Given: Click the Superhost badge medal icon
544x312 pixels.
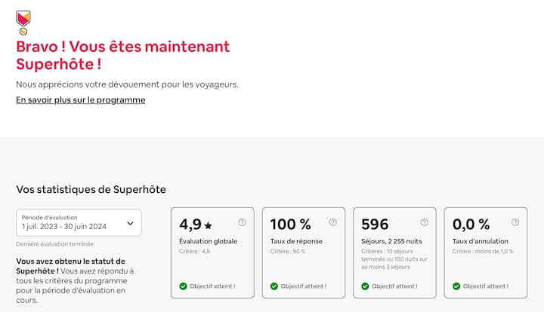Looking at the screenshot, I should (x=23, y=22).
